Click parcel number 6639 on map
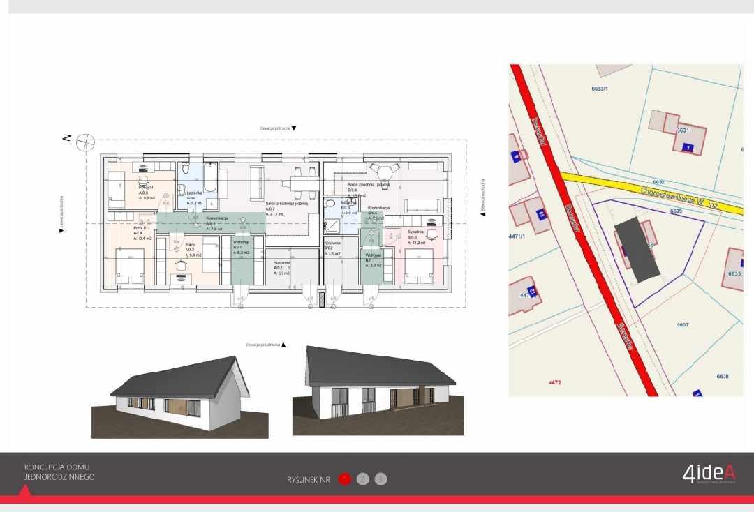 676,211
